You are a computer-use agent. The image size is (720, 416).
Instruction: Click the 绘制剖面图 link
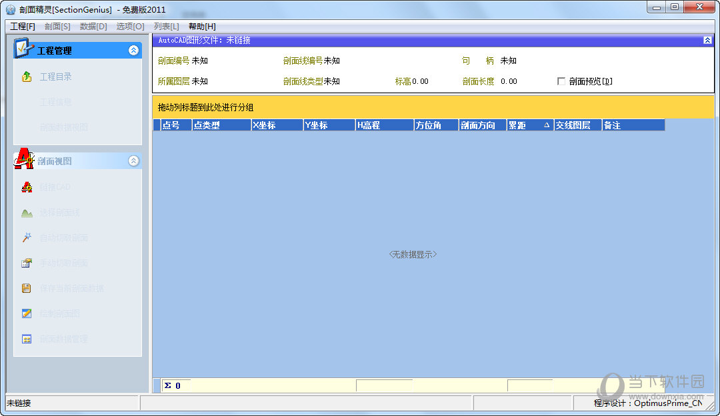[60, 313]
